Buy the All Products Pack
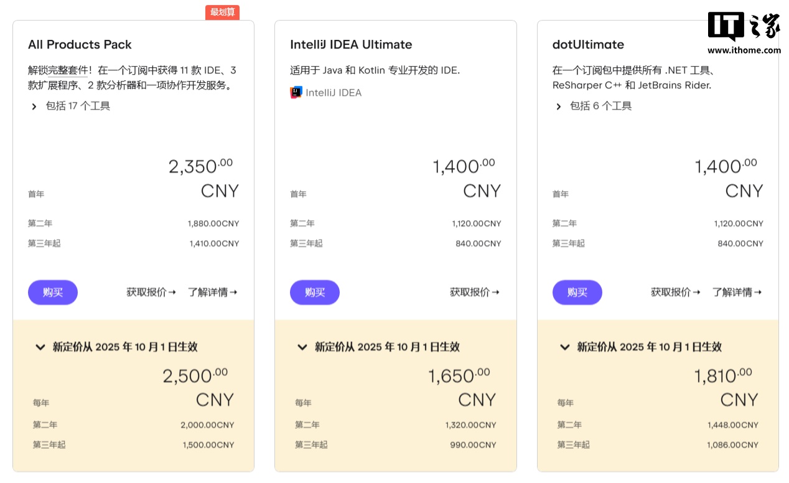This screenshot has height=483, width=789. (x=53, y=293)
